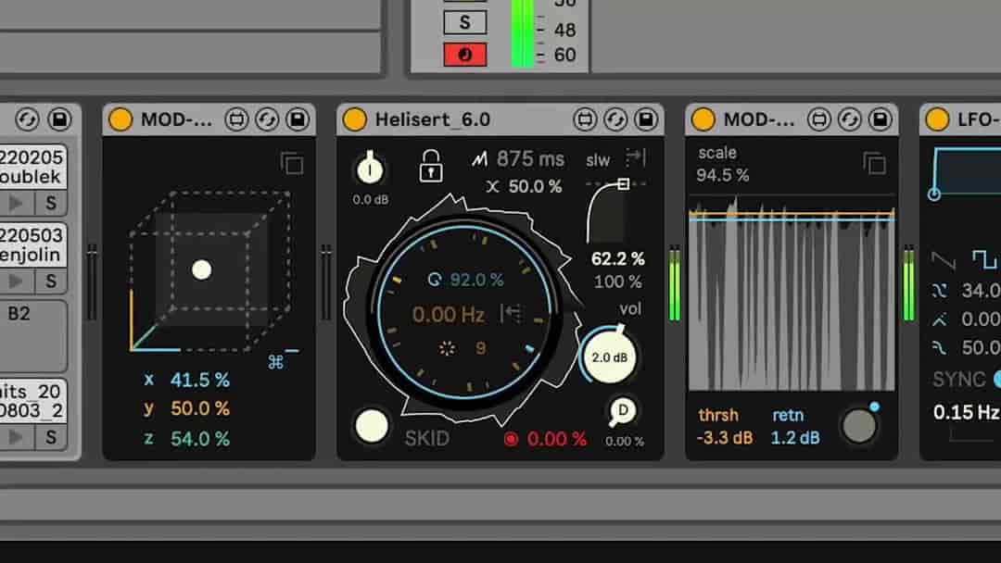Turn off the Helisert_6.0 device activator
Image resolution: width=1001 pixels, height=563 pixels.
(355, 119)
